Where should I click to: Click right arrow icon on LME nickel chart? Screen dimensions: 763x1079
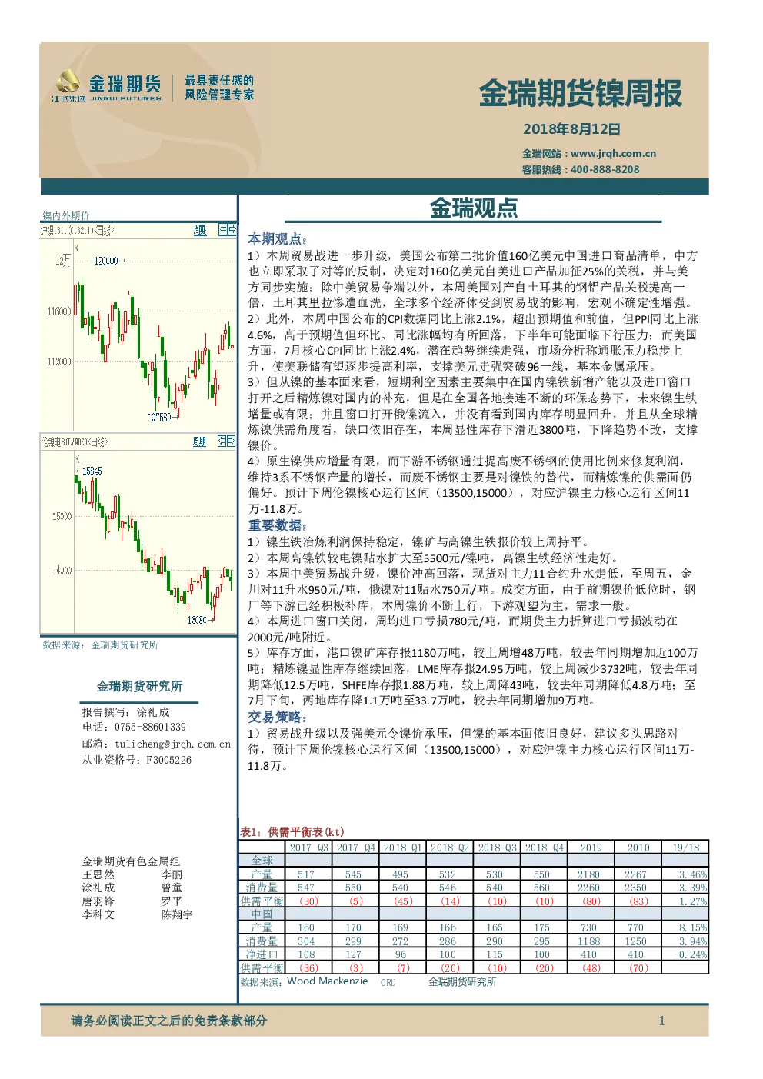pos(231,441)
